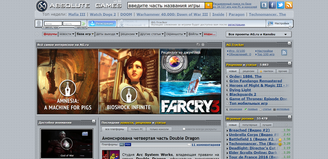The height and width of the screenshot is (159, 328).
Task: Collapse the Игровые ролики panel
Action: 289,117
